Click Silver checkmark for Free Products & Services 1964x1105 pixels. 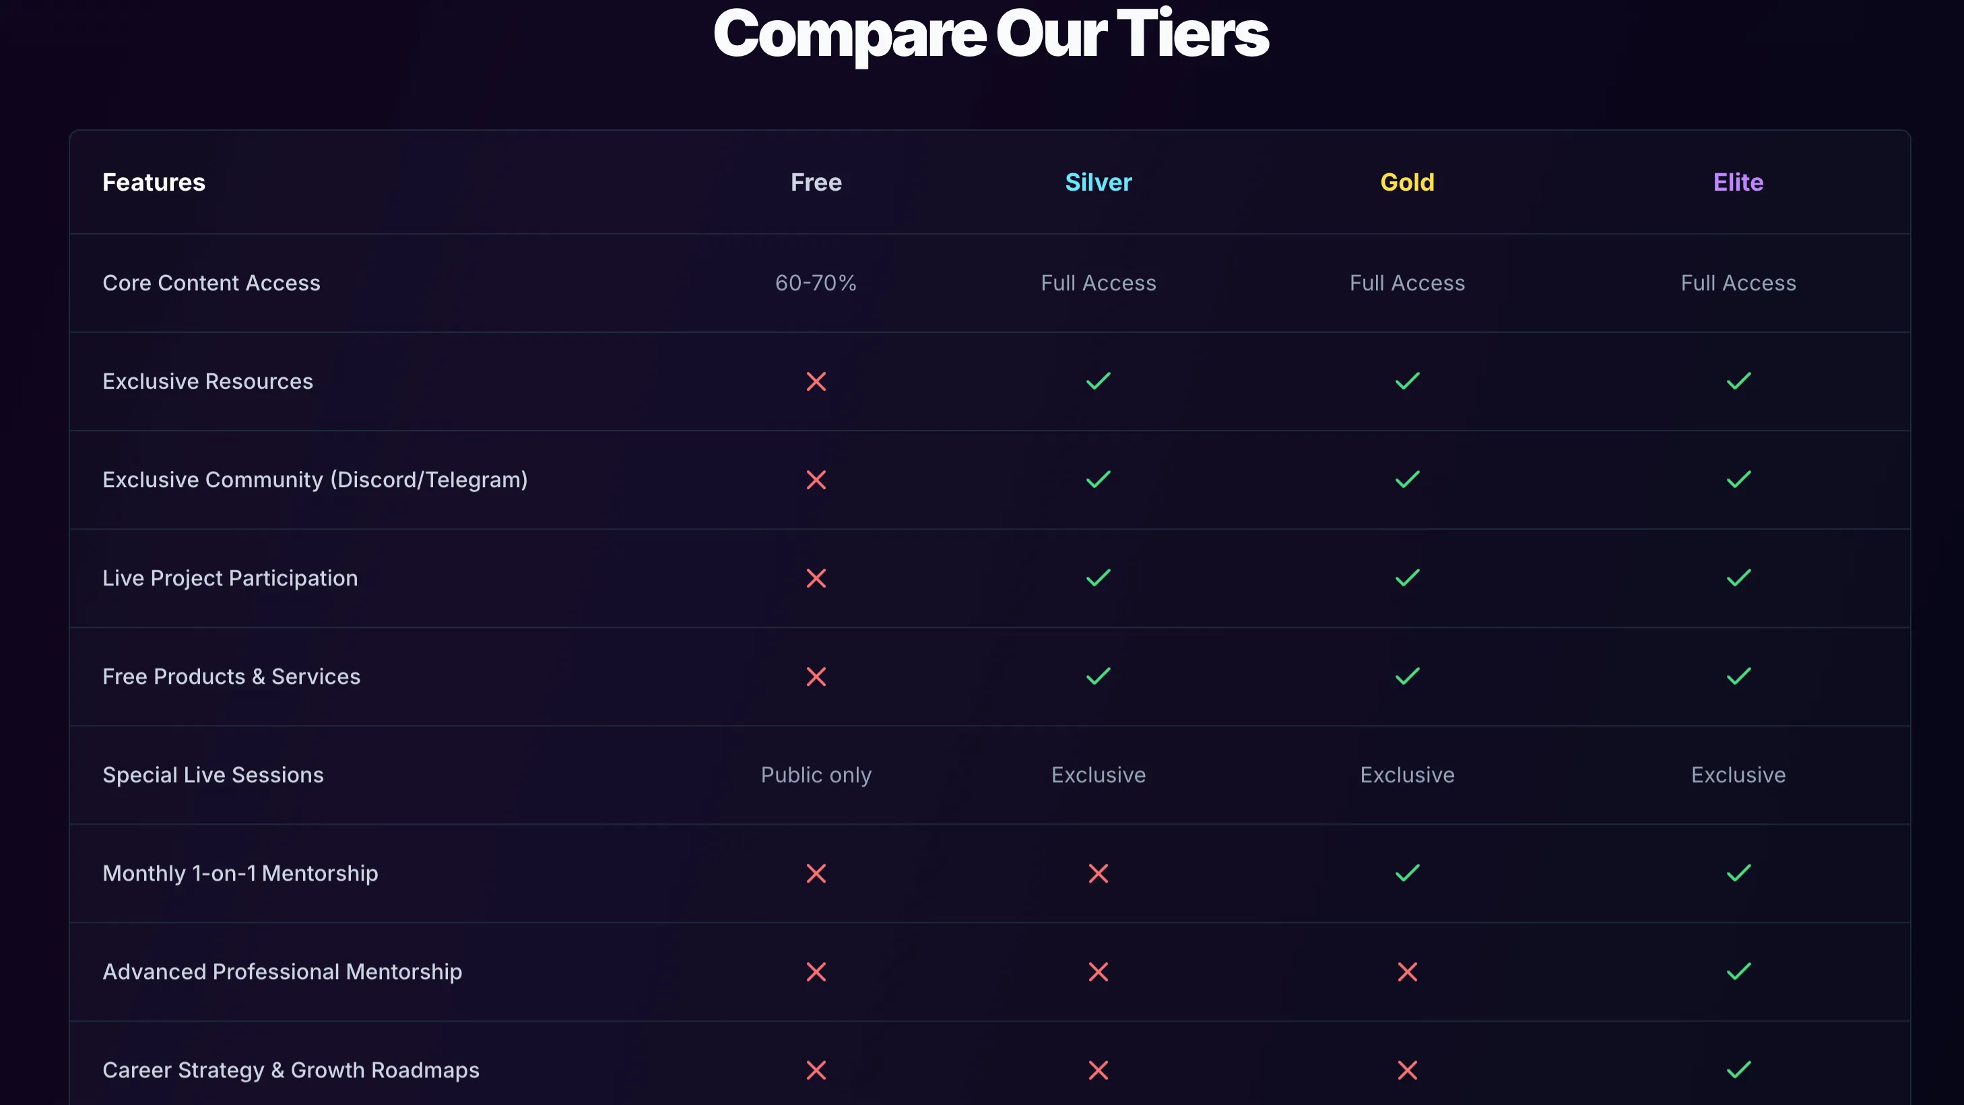(x=1098, y=676)
